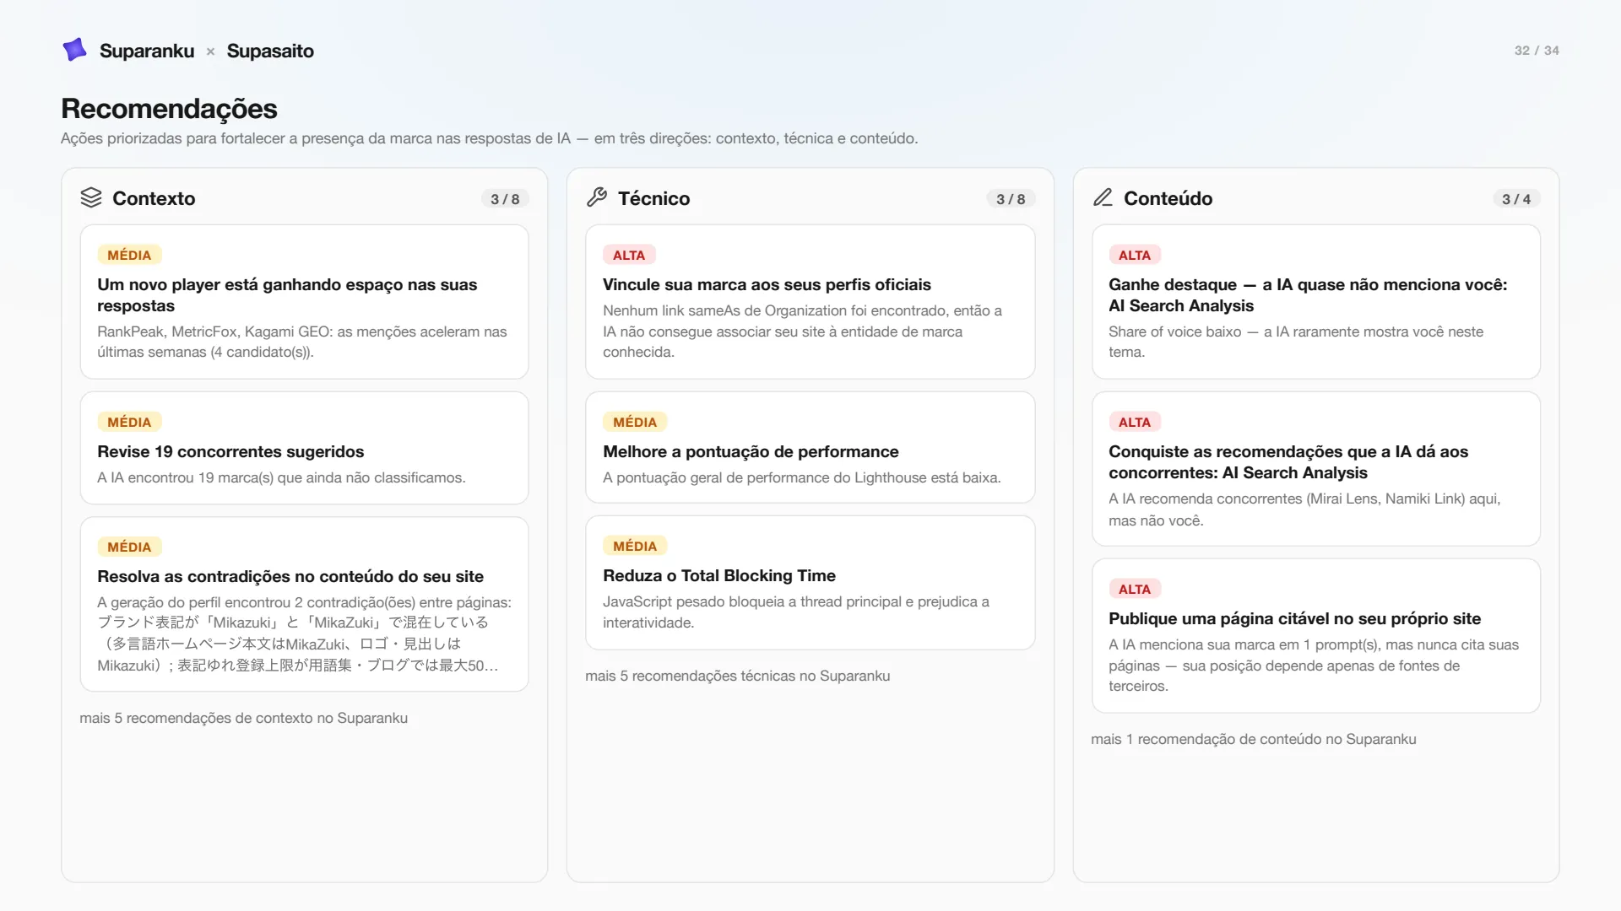Click ALTA badge on 'Conquiste as recomendações' card
This screenshot has width=1621, height=911.
tap(1135, 422)
